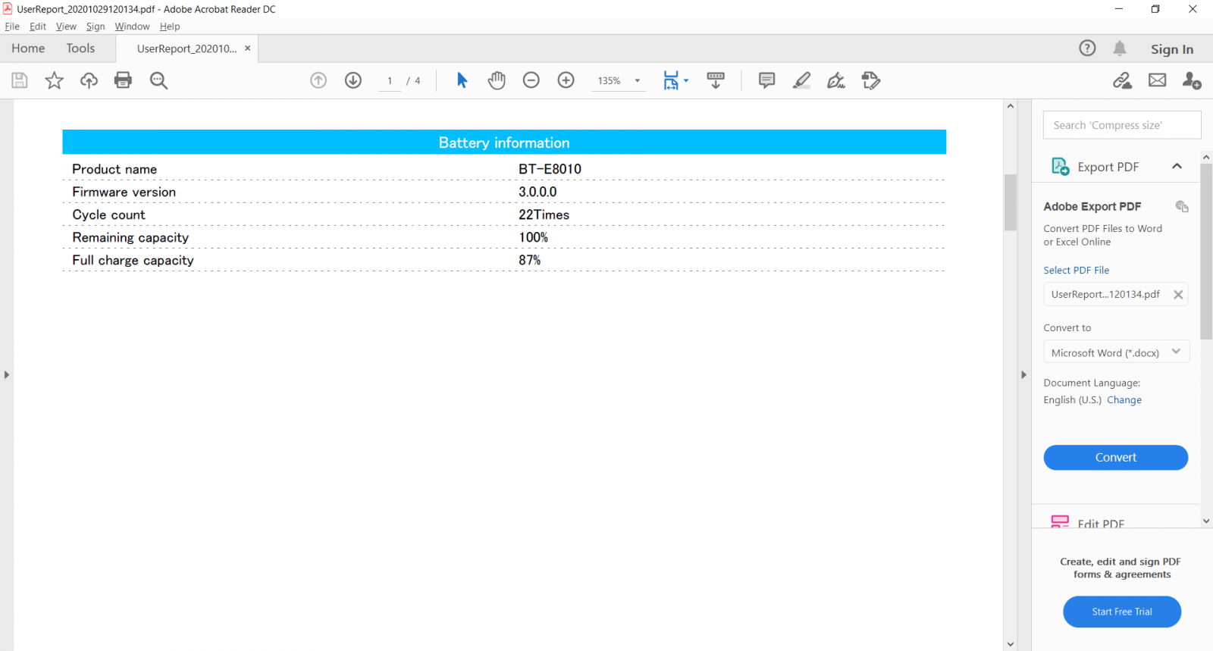
Task: Activate the Hand pan tool
Action: (497, 80)
